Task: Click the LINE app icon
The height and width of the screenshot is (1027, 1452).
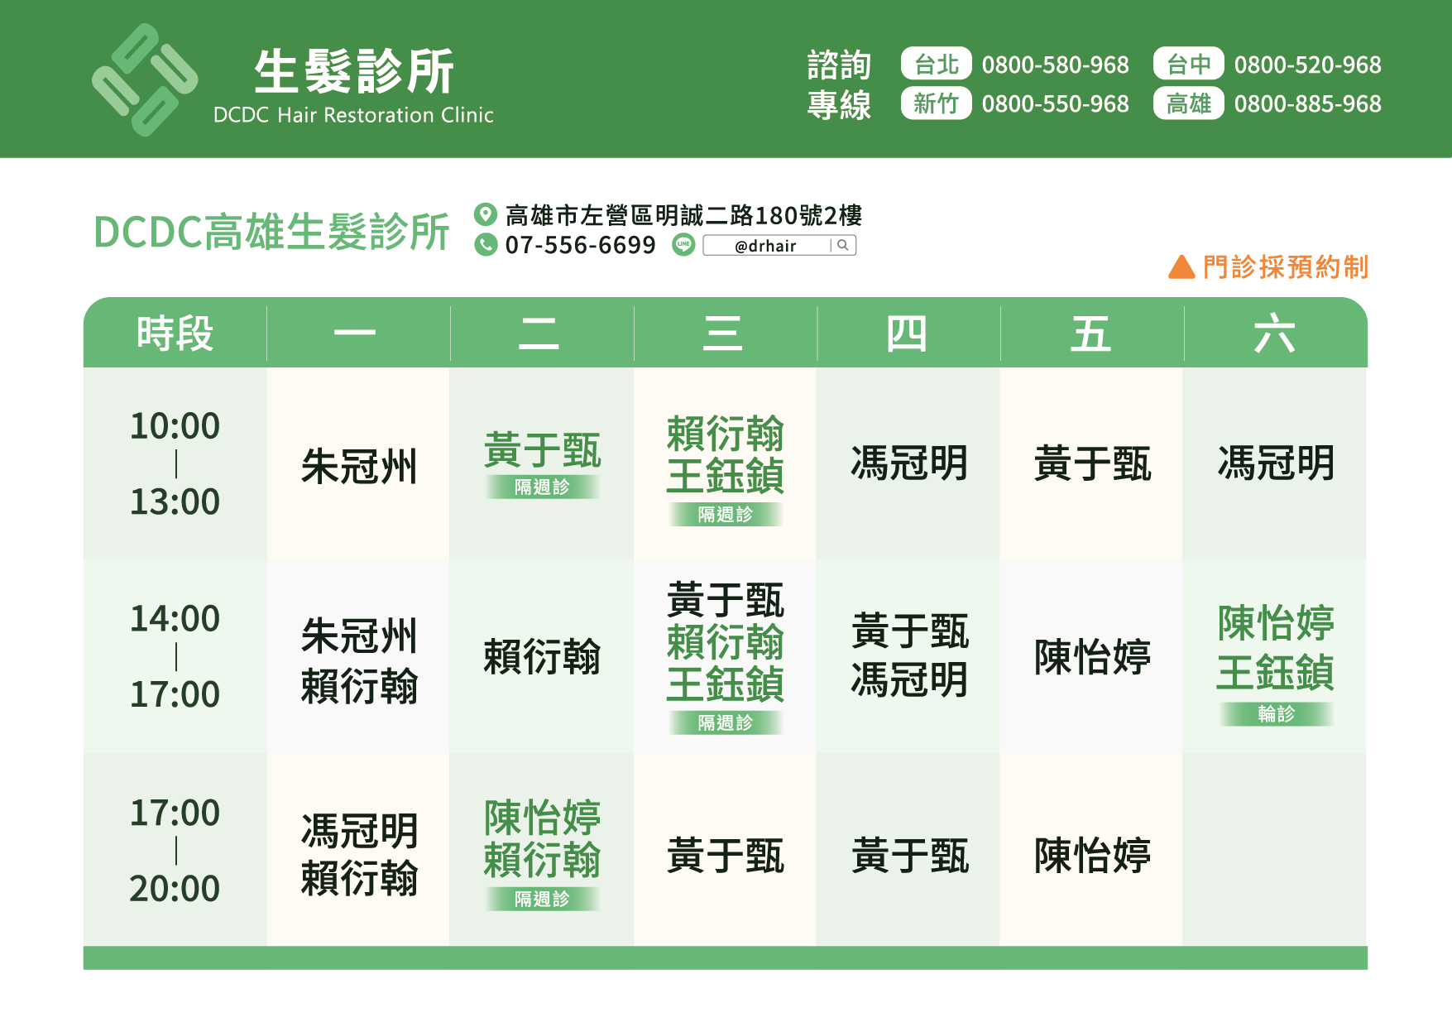Action: (683, 245)
